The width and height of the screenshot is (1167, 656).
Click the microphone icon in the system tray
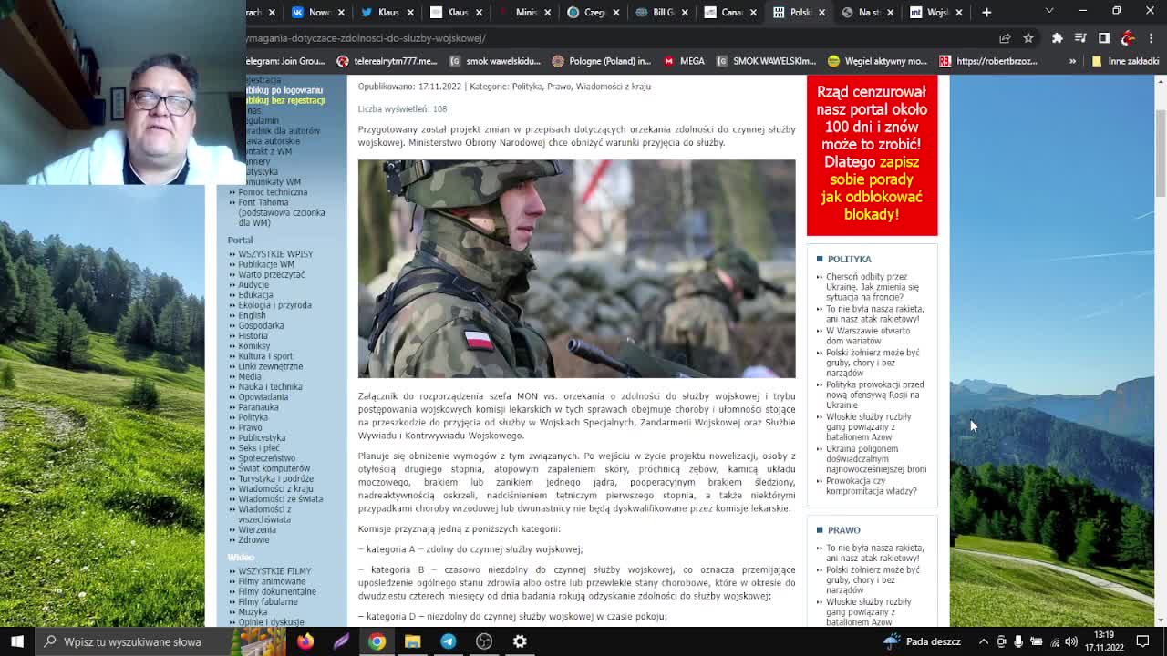[x=1018, y=641]
